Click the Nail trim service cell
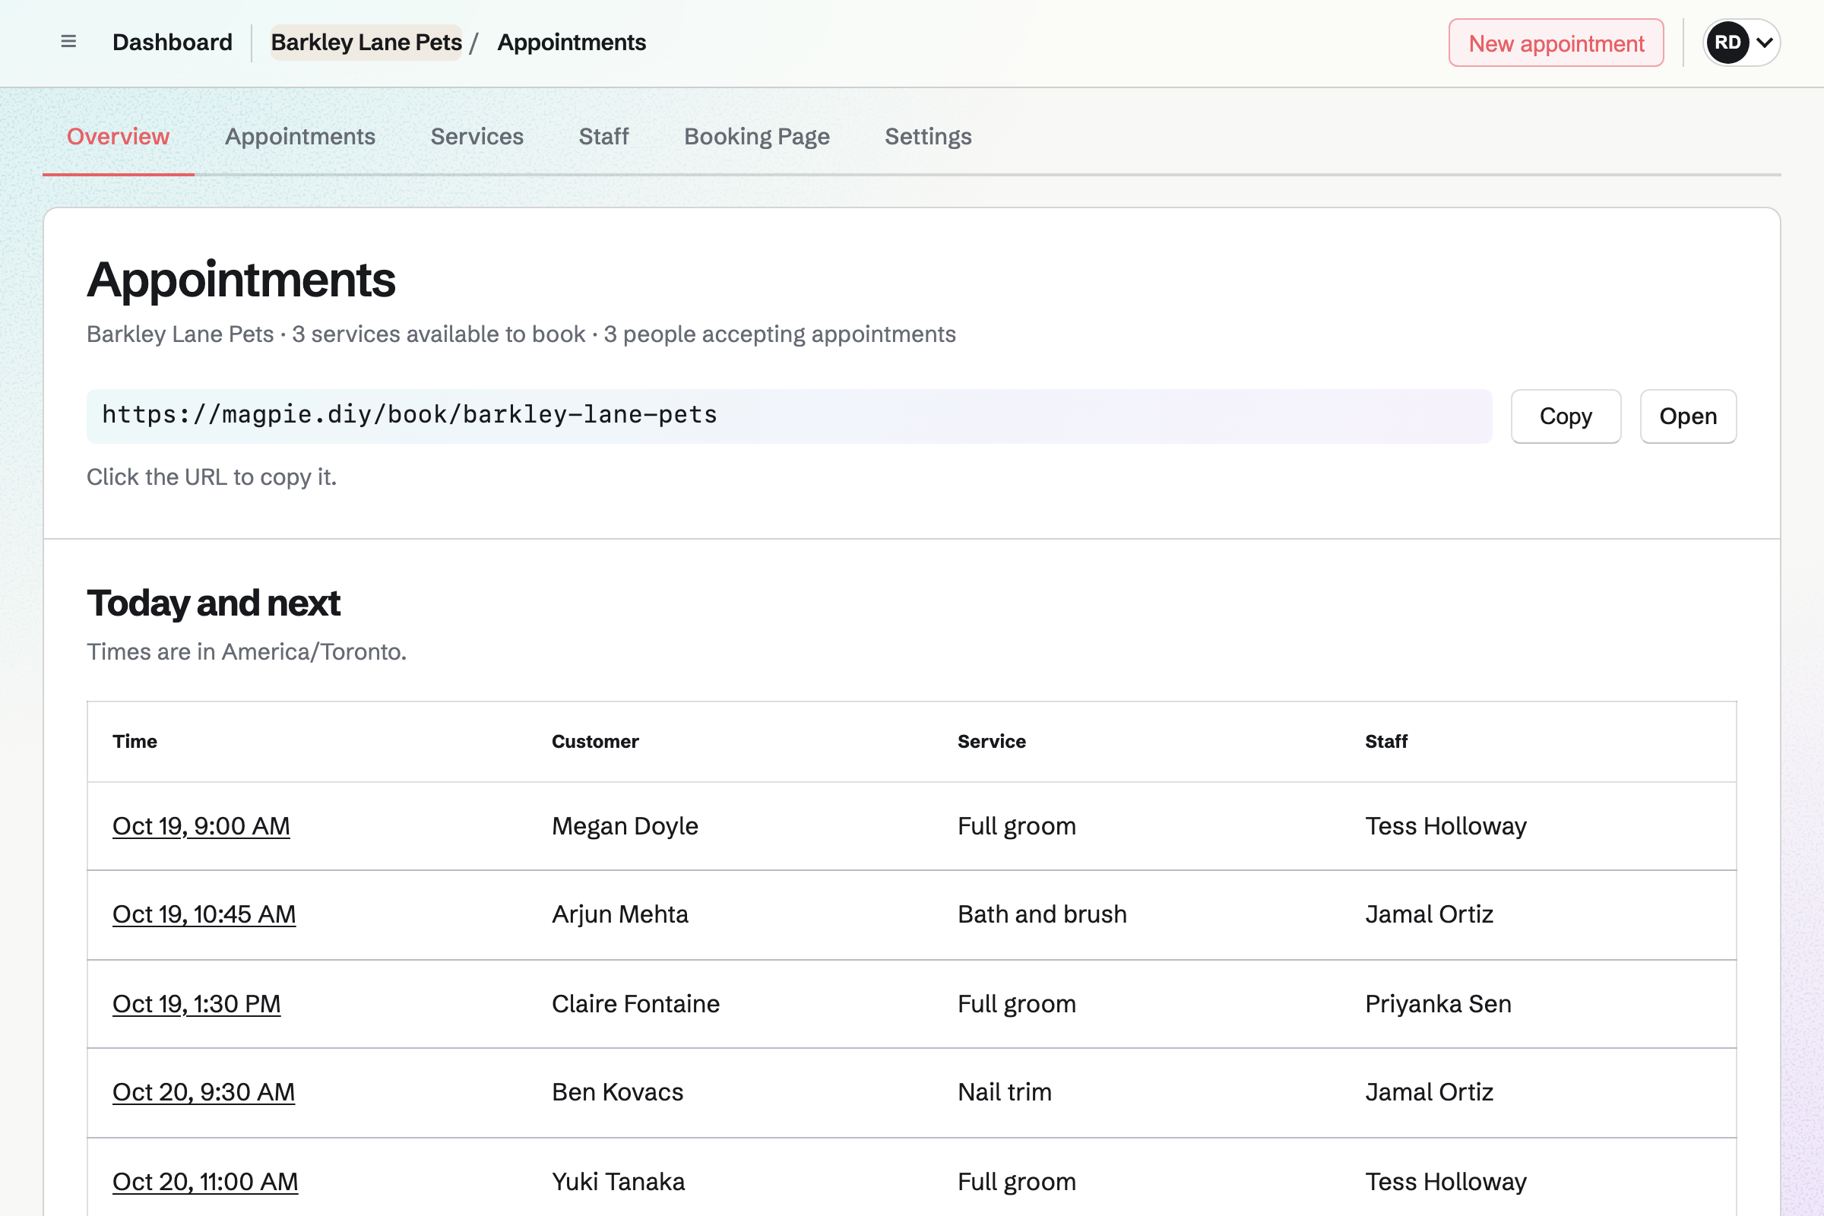The height and width of the screenshot is (1216, 1824). (x=1004, y=1092)
